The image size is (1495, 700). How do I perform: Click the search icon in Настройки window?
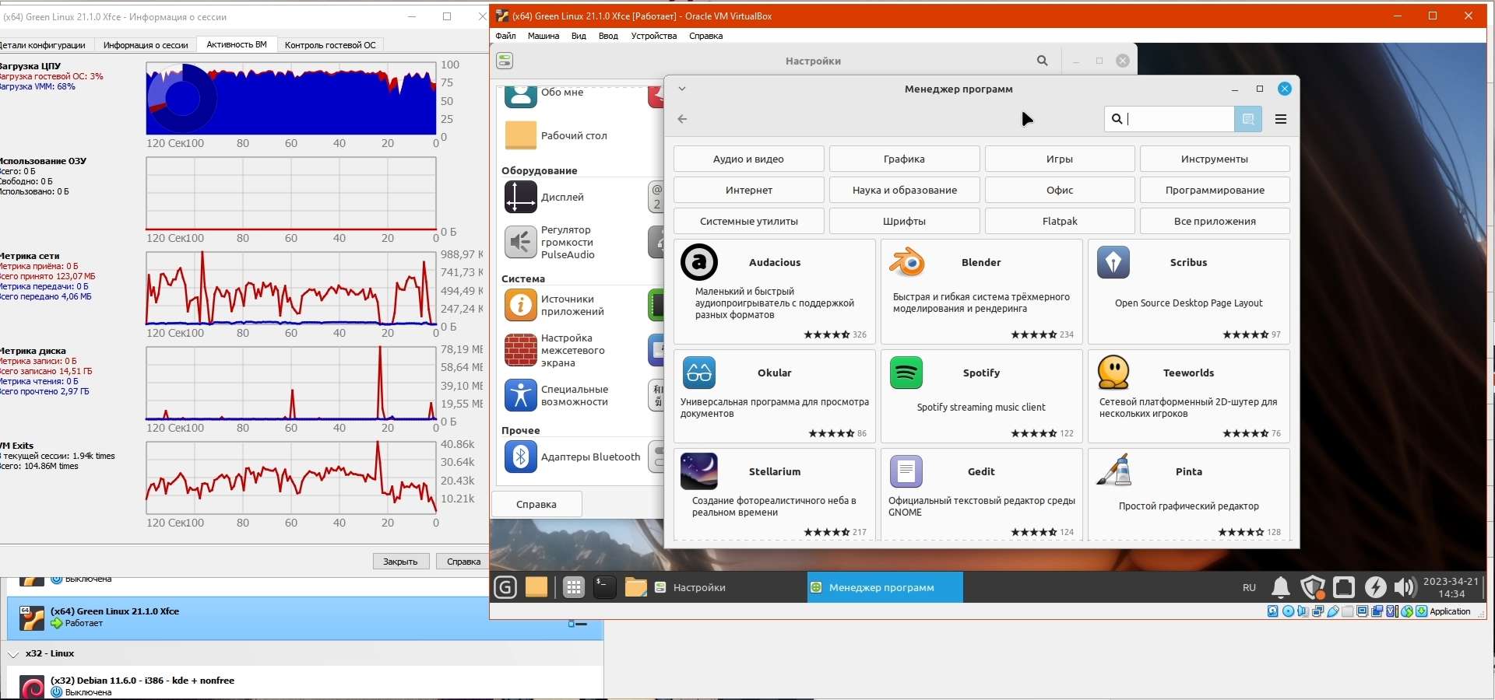(1043, 61)
